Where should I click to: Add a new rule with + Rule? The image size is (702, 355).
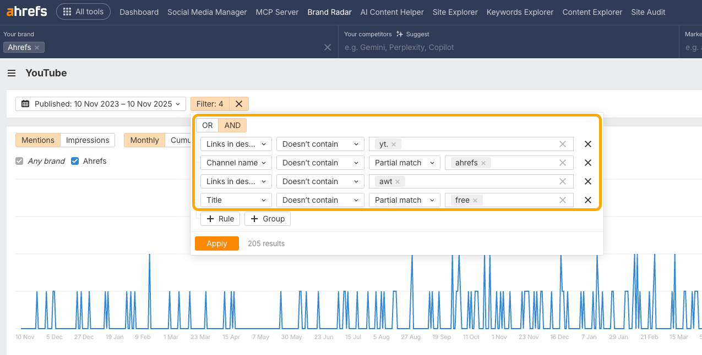[x=220, y=218]
